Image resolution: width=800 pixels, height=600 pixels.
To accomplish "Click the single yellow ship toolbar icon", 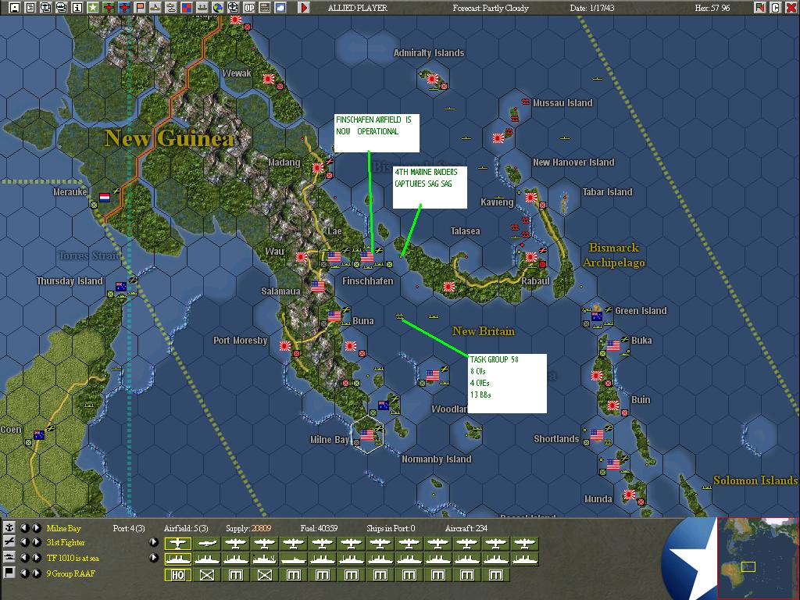I will 155,7.
